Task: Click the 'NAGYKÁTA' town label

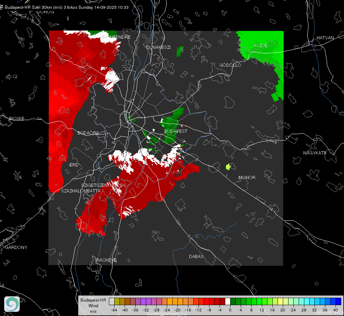Action: (315, 153)
